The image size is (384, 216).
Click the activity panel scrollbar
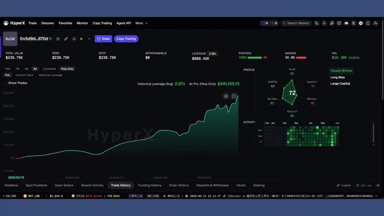point(373,133)
